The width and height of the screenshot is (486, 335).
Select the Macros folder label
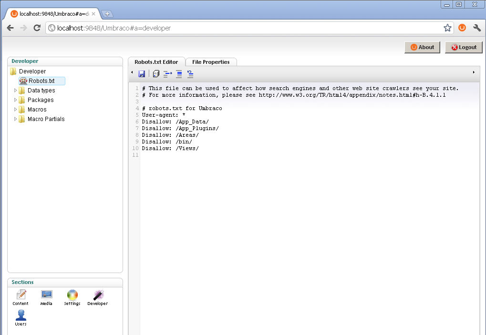[x=37, y=109]
